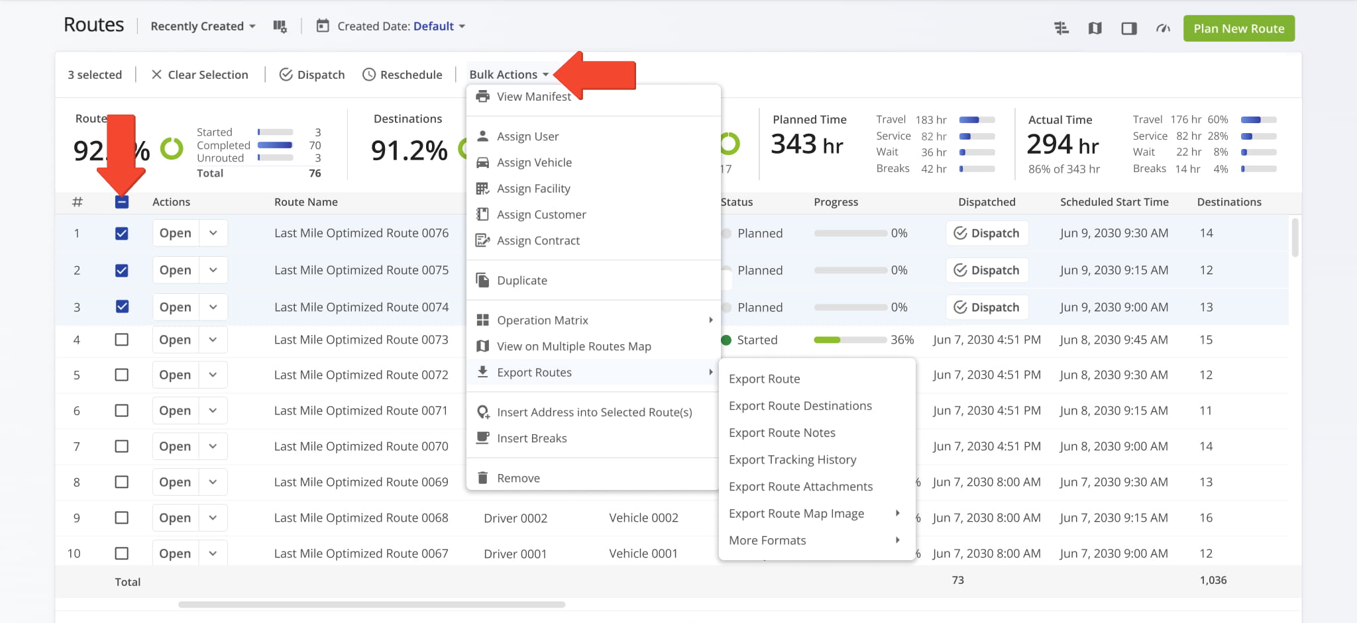Open the map view icon in top toolbar
This screenshot has height=623, width=1357.
point(1095,28)
